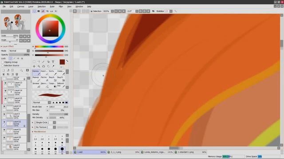Expand the Layer Effect section
The height and width of the screenshot is (159, 284).
click(x=1, y=46)
